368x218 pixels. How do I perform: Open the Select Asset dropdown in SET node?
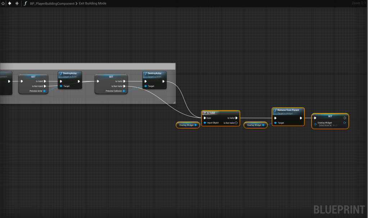click(x=325, y=125)
